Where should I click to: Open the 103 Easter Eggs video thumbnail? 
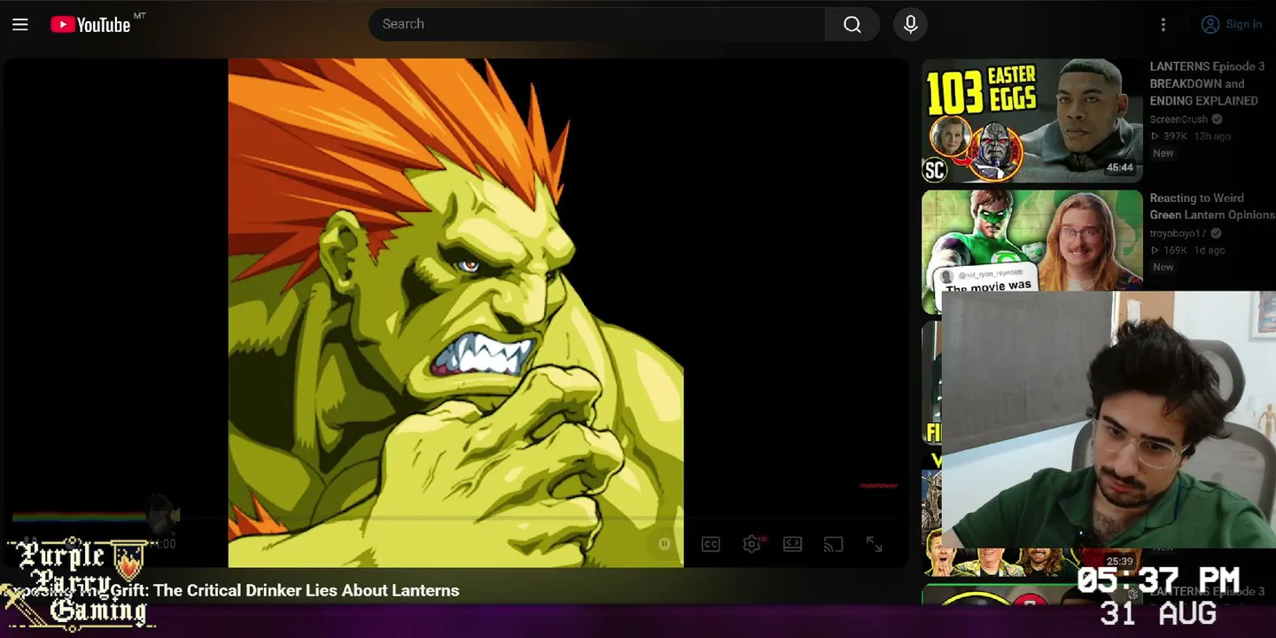1032,121
